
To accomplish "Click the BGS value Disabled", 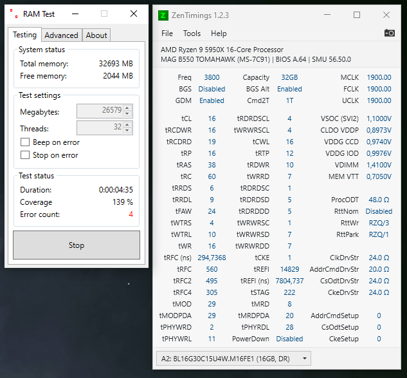I will (x=212, y=89).
